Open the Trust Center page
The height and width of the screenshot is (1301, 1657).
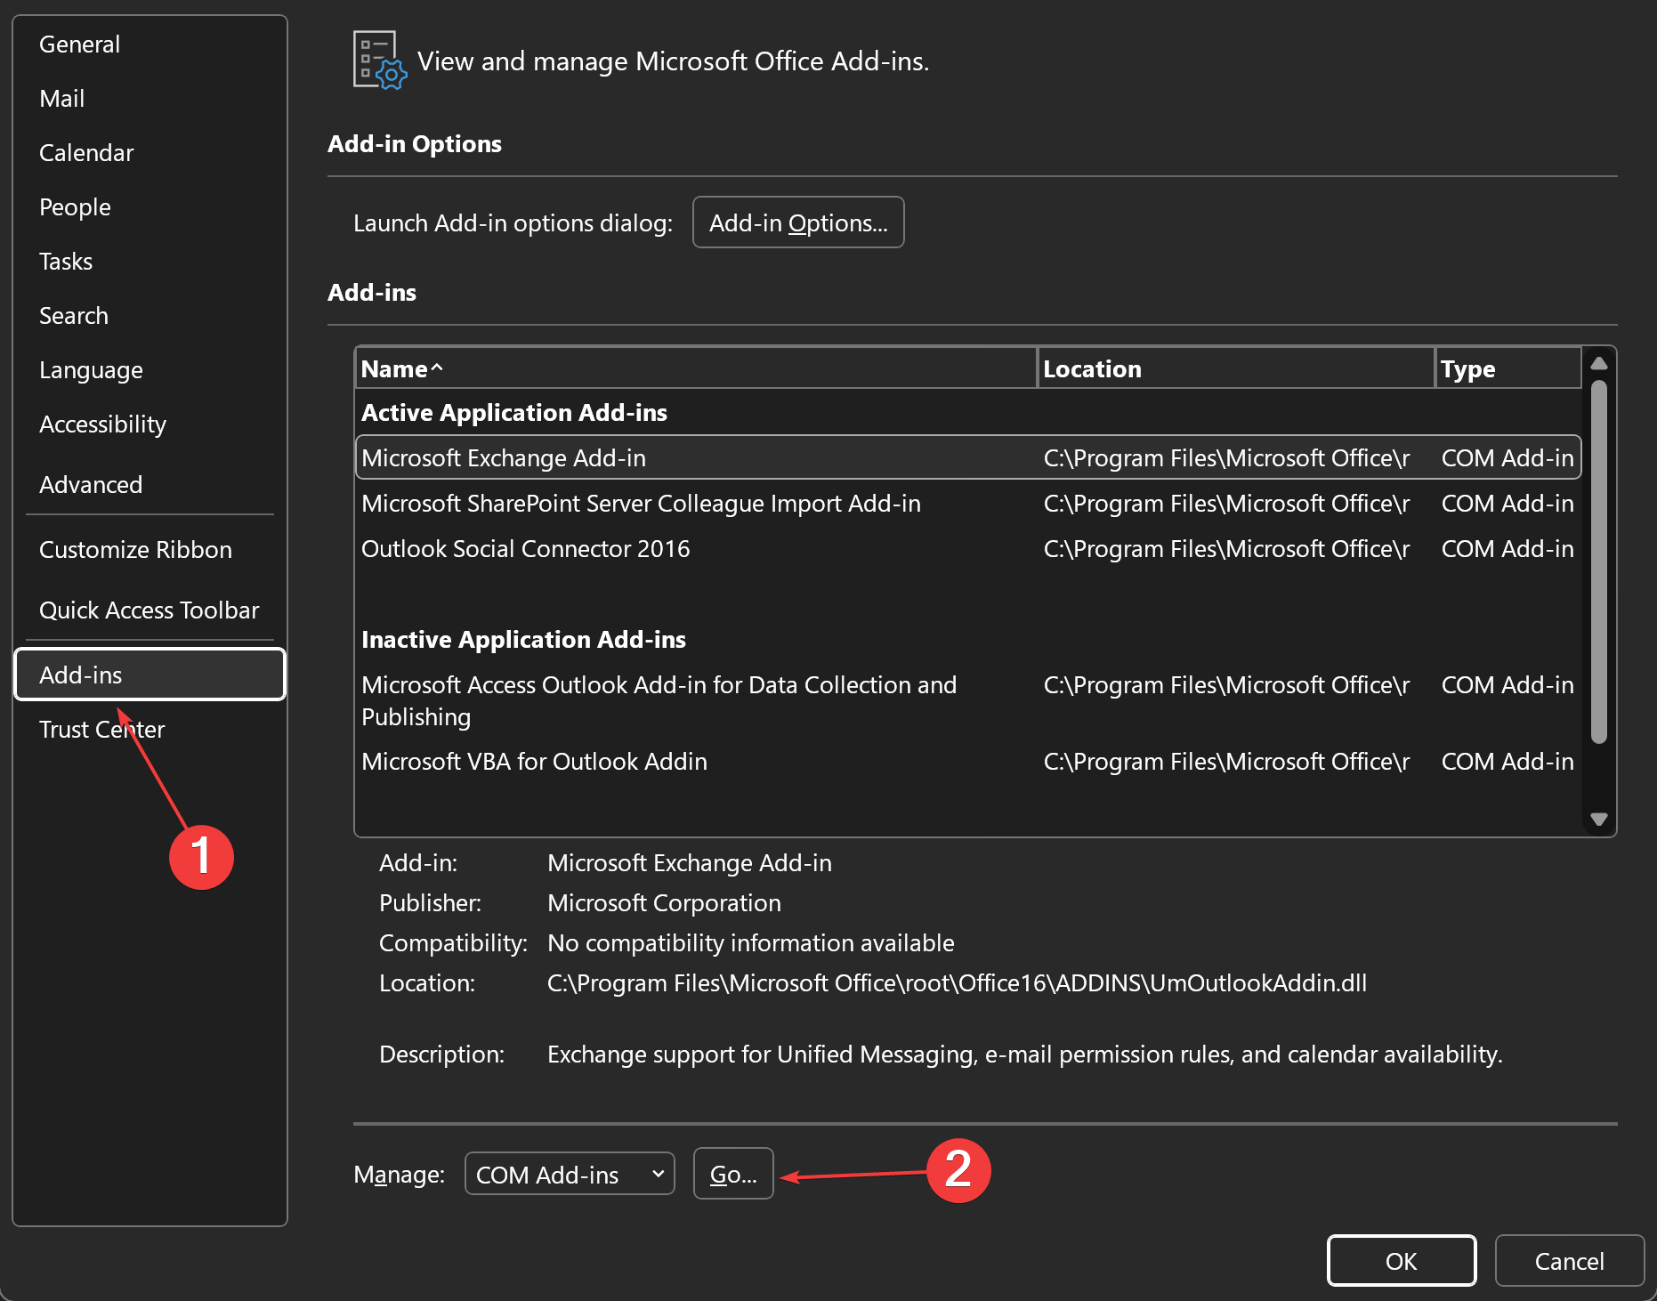(150, 730)
